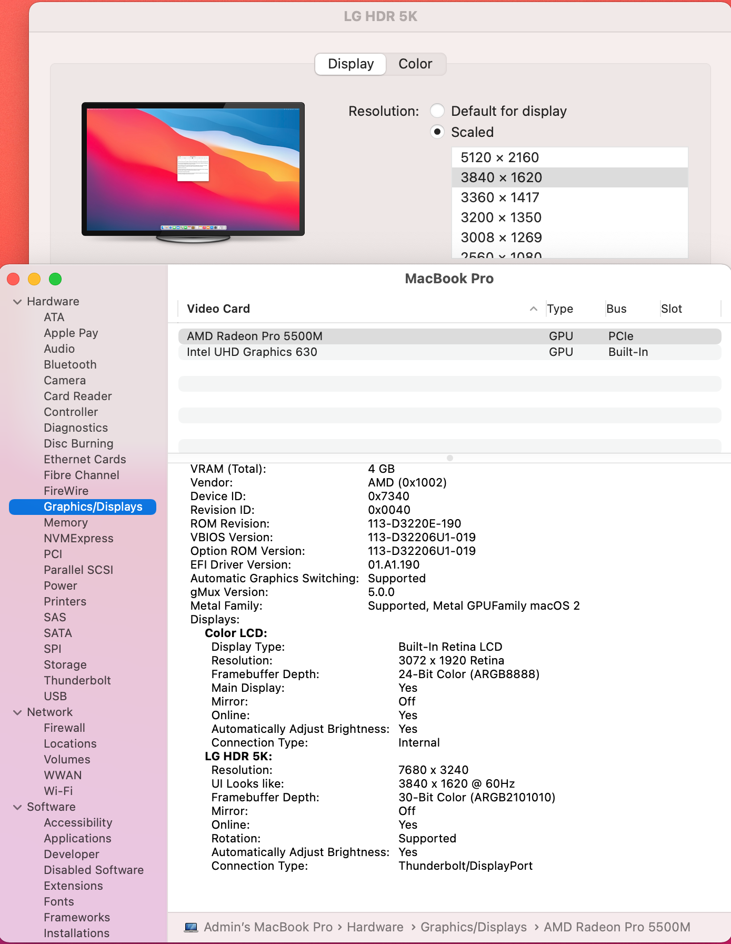
Task: Click Admin's MacBook Pro in path bar
Action: pos(268,927)
